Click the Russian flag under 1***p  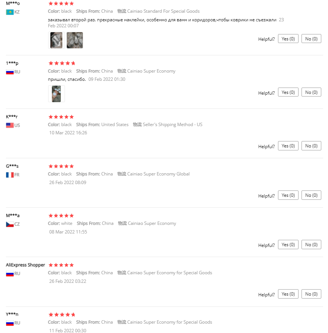point(10,72)
